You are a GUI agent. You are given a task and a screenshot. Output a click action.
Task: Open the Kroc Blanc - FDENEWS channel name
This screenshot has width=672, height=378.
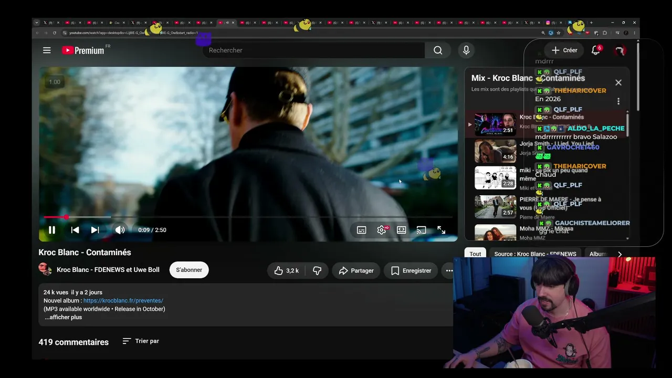point(108,270)
